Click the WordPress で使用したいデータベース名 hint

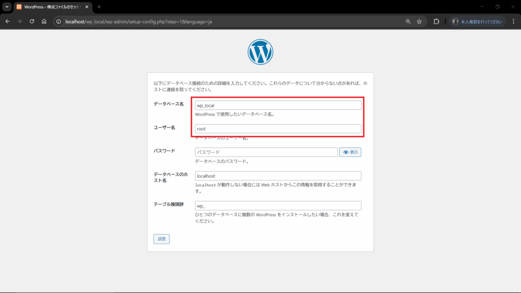[x=235, y=114]
